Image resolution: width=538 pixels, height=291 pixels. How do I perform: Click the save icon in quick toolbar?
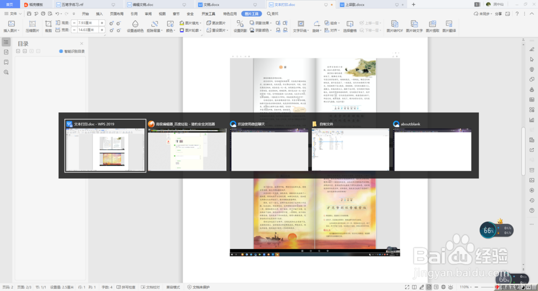[x=29, y=14]
